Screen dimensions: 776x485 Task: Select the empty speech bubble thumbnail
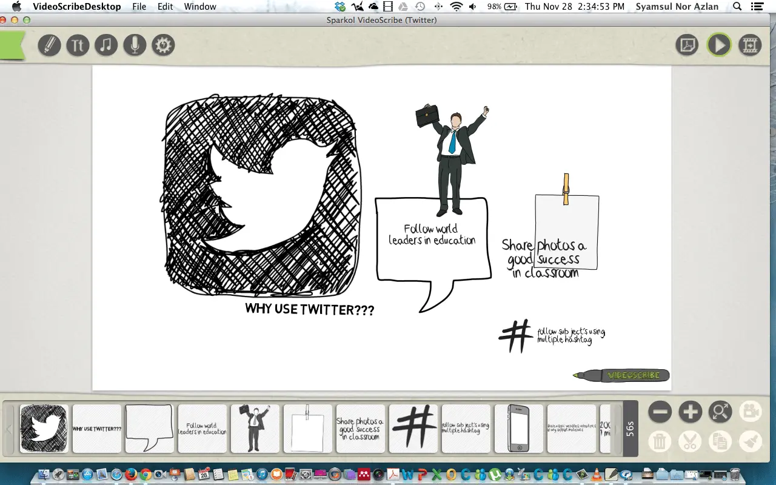(150, 429)
